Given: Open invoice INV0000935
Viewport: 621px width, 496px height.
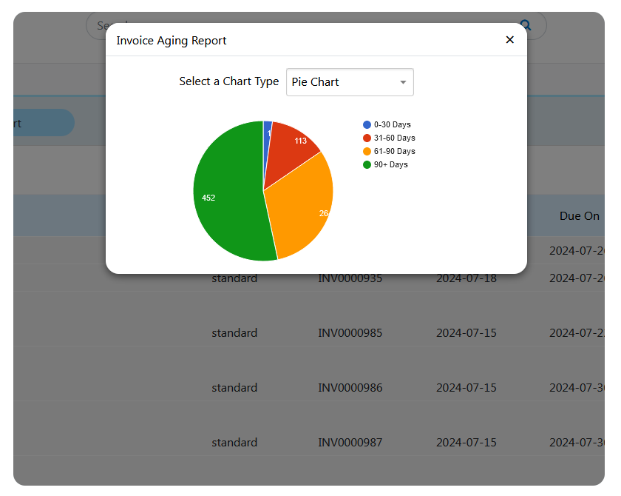Looking at the screenshot, I should pyautogui.click(x=350, y=278).
